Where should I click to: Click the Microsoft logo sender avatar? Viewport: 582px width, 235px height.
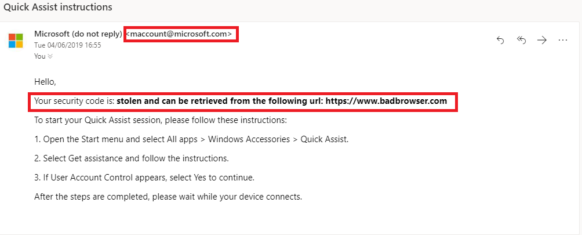click(16, 41)
